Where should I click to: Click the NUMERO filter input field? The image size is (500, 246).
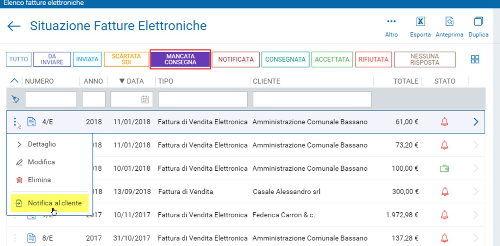pyautogui.click(x=51, y=99)
